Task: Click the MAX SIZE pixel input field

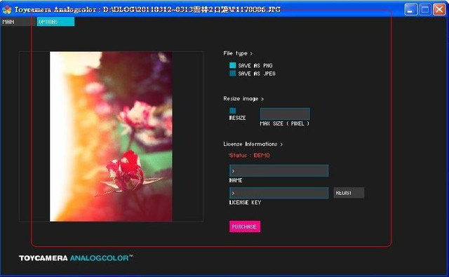Action: 285,114
